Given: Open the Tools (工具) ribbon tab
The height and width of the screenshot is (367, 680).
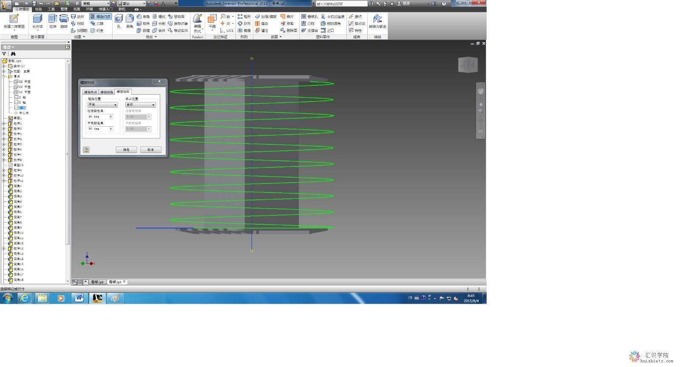Looking at the screenshot, I should (51, 9).
